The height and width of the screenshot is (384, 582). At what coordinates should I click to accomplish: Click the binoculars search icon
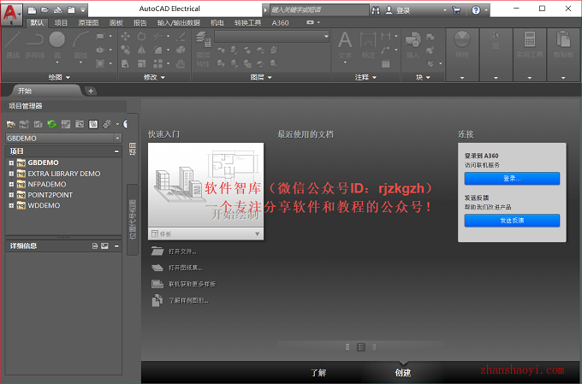point(376,10)
